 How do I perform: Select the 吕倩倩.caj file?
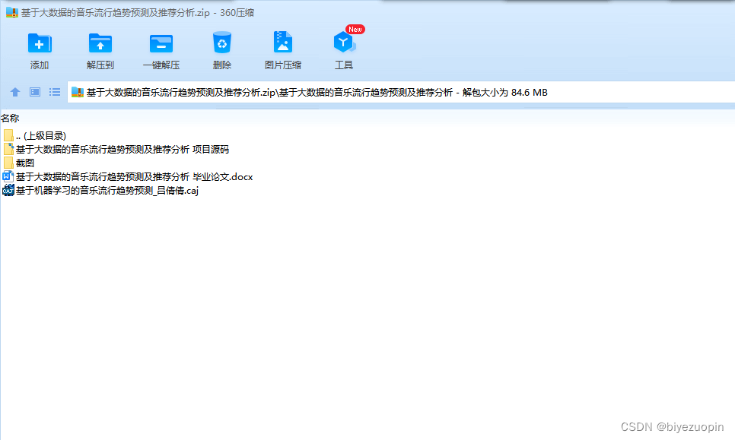pyautogui.click(x=100, y=190)
